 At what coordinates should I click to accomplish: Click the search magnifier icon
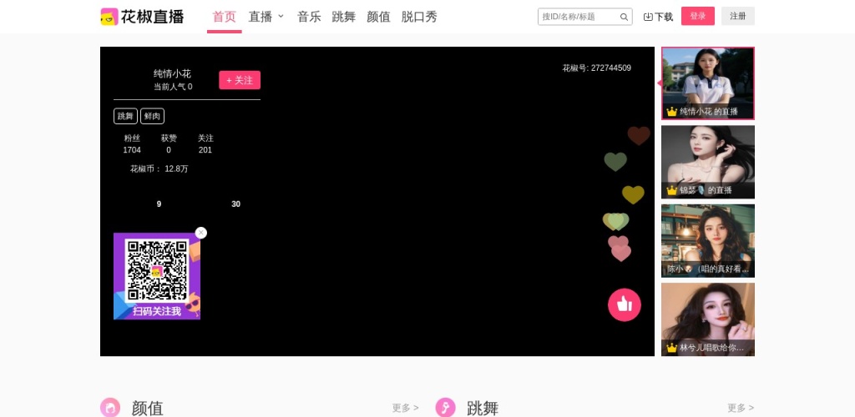pyautogui.click(x=624, y=17)
